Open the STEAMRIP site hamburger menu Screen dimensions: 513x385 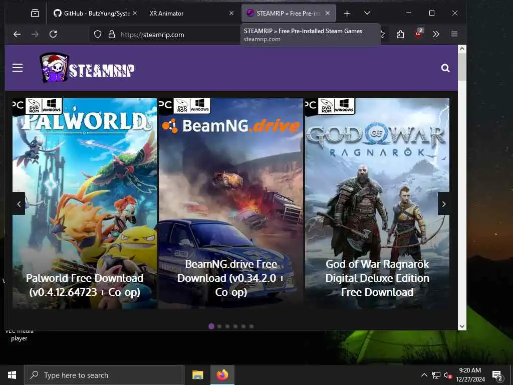click(18, 68)
